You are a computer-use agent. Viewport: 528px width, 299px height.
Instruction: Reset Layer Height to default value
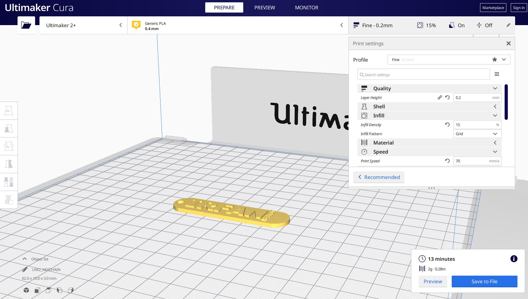click(x=447, y=98)
